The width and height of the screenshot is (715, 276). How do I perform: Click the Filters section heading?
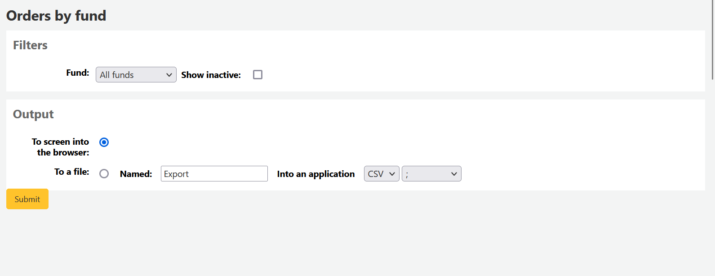(30, 45)
